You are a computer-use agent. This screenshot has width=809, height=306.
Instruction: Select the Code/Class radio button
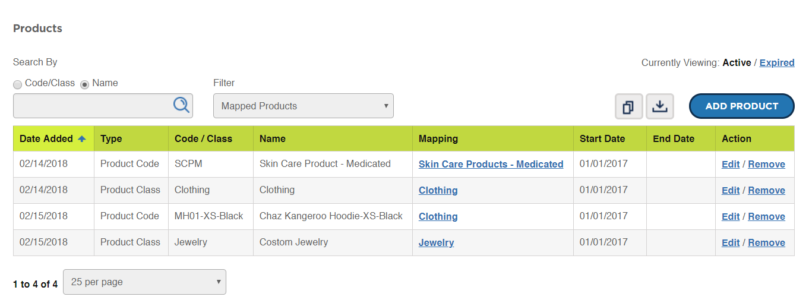click(x=18, y=84)
